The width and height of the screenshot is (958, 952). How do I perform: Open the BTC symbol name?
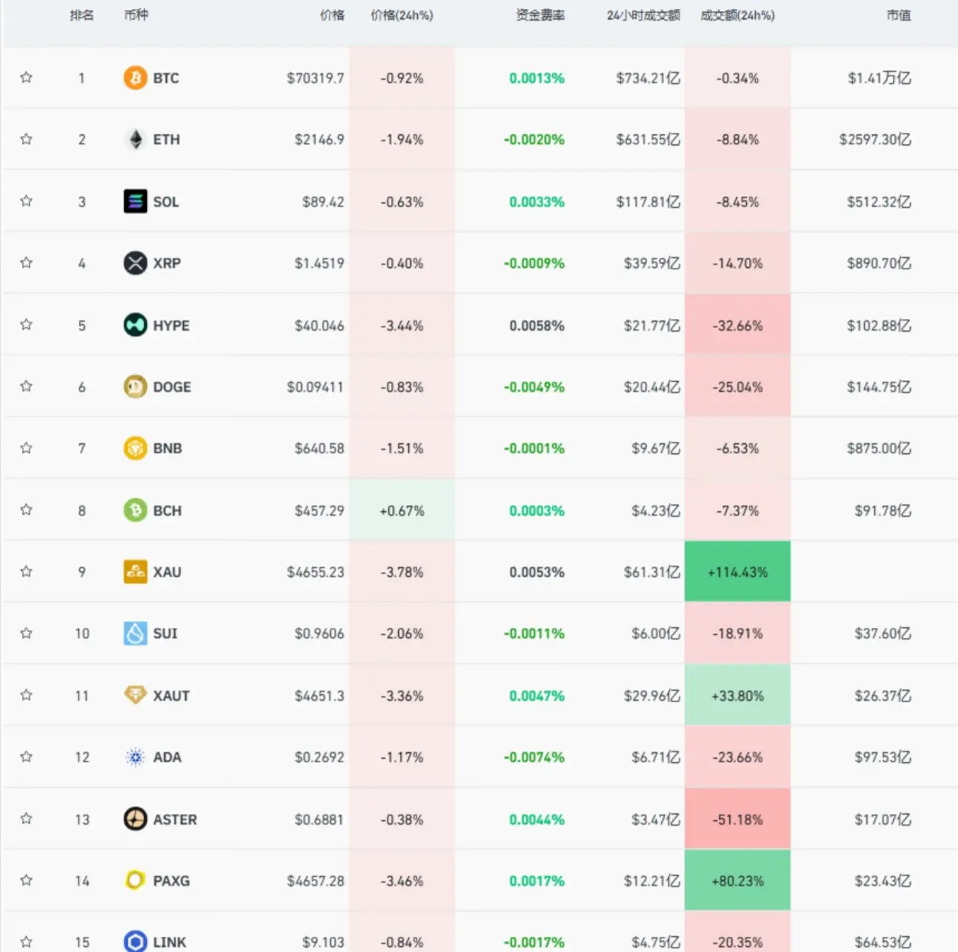click(166, 78)
